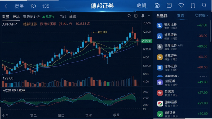This screenshot has width=212, height=119.
Task: Click the +10.00 value
Action: point(202,114)
